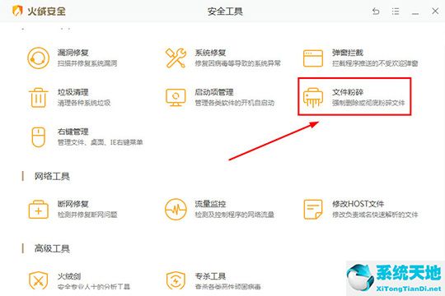Image resolution: width=445 pixels, height=296 pixels.
Task: Minimize the 火绒安全 window
Action: pos(415,13)
